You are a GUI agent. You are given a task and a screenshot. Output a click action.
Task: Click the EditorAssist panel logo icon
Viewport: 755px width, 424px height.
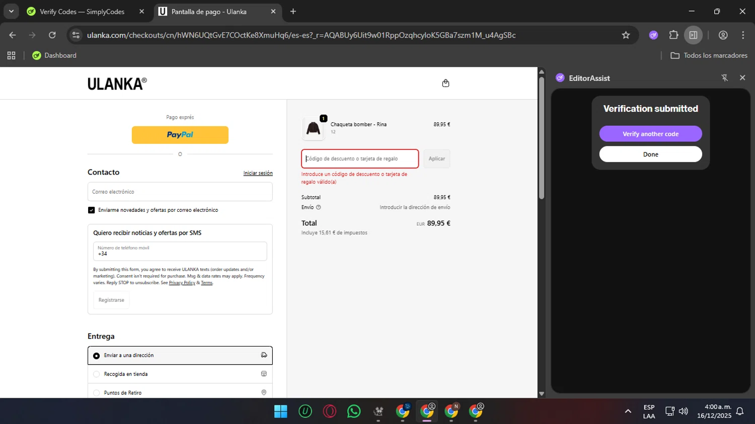560,77
